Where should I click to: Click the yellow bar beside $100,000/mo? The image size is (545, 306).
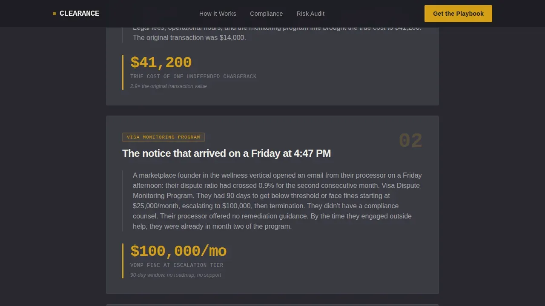coord(123,261)
